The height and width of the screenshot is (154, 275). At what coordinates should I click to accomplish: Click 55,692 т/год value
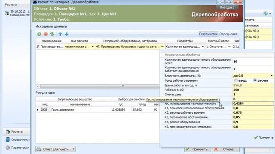coord(137,110)
